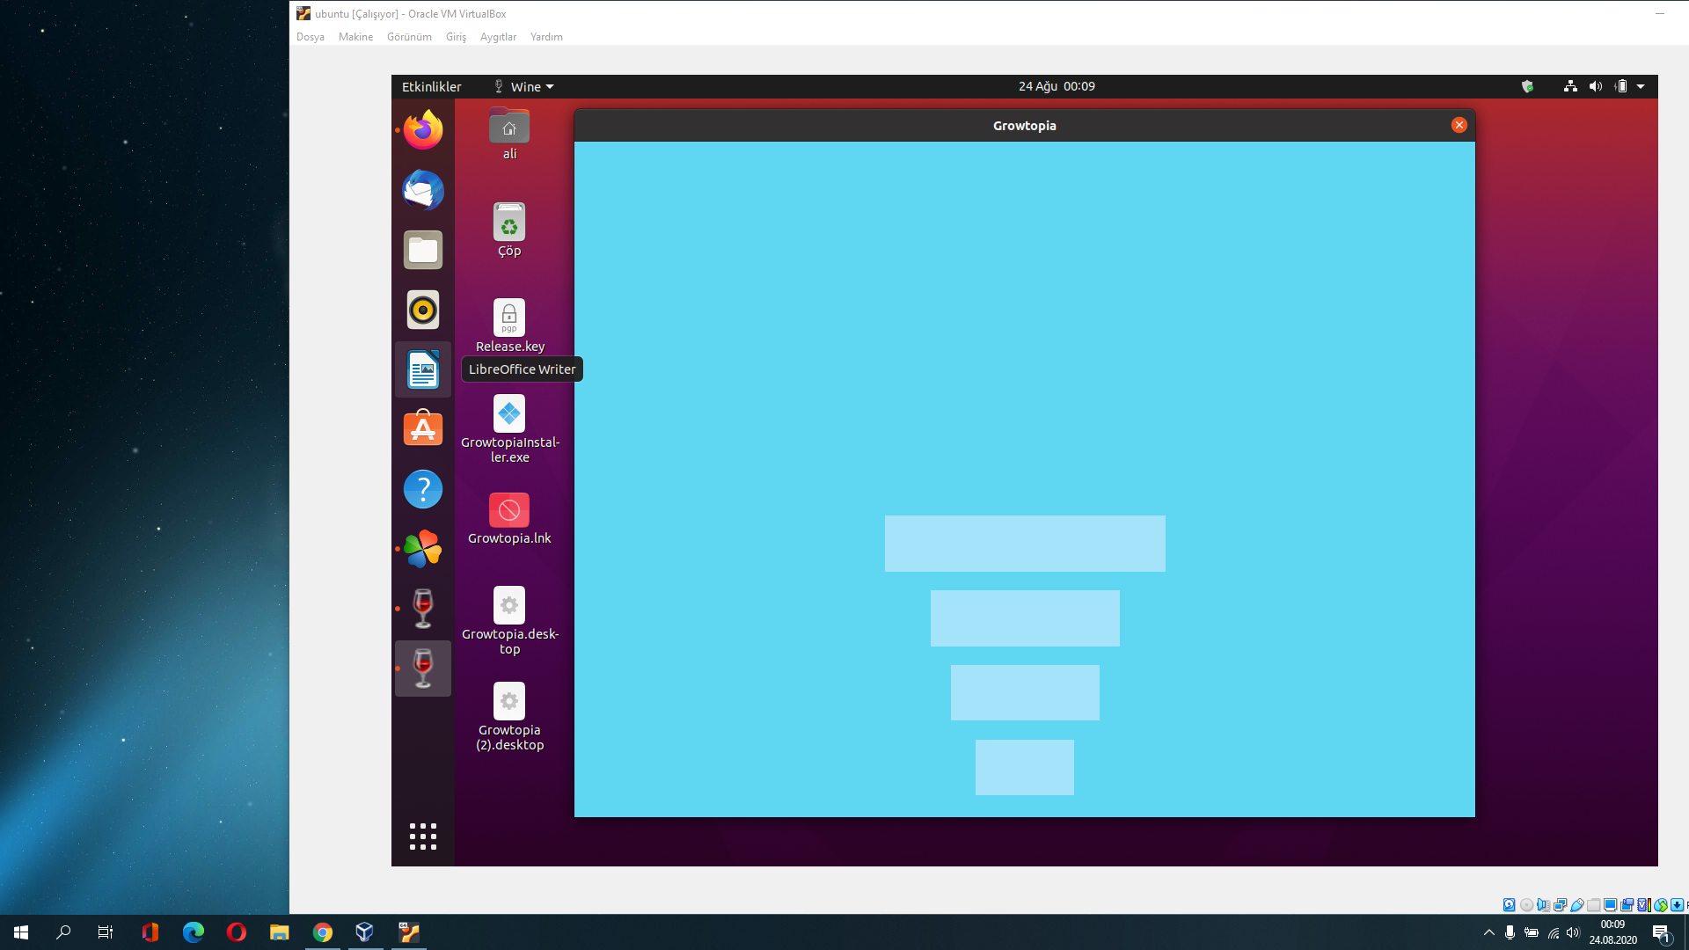Show all applications grid button
Image resolution: width=1689 pixels, height=950 pixels.
click(x=423, y=837)
